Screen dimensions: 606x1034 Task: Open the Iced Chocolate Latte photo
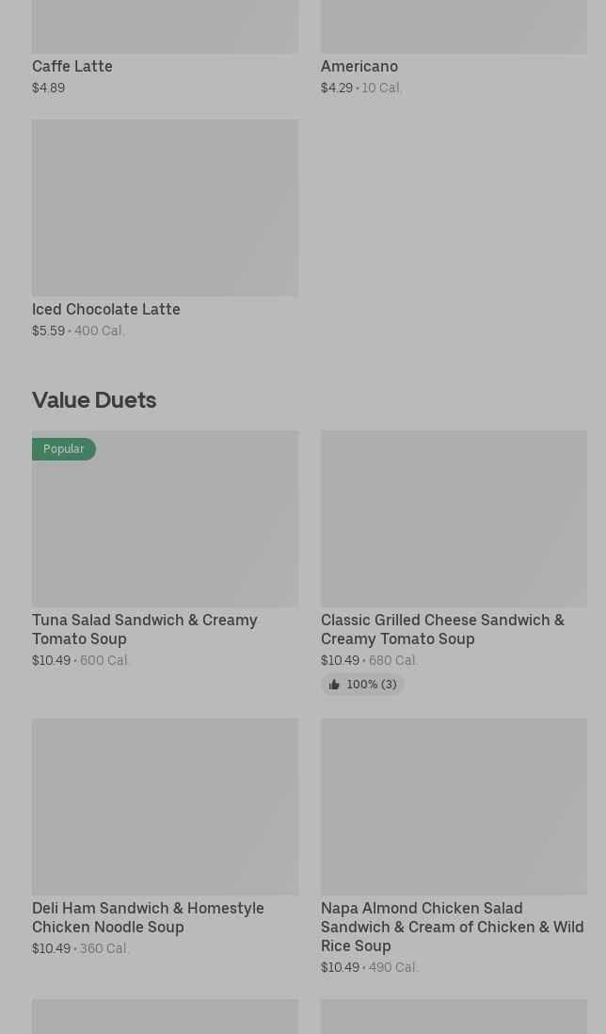point(165,207)
